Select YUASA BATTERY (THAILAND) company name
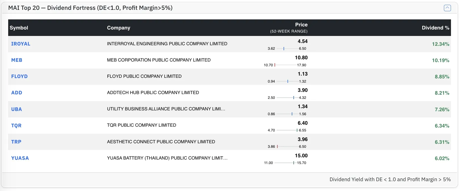The width and height of the screenshot is (460, 191). (167, 158)
